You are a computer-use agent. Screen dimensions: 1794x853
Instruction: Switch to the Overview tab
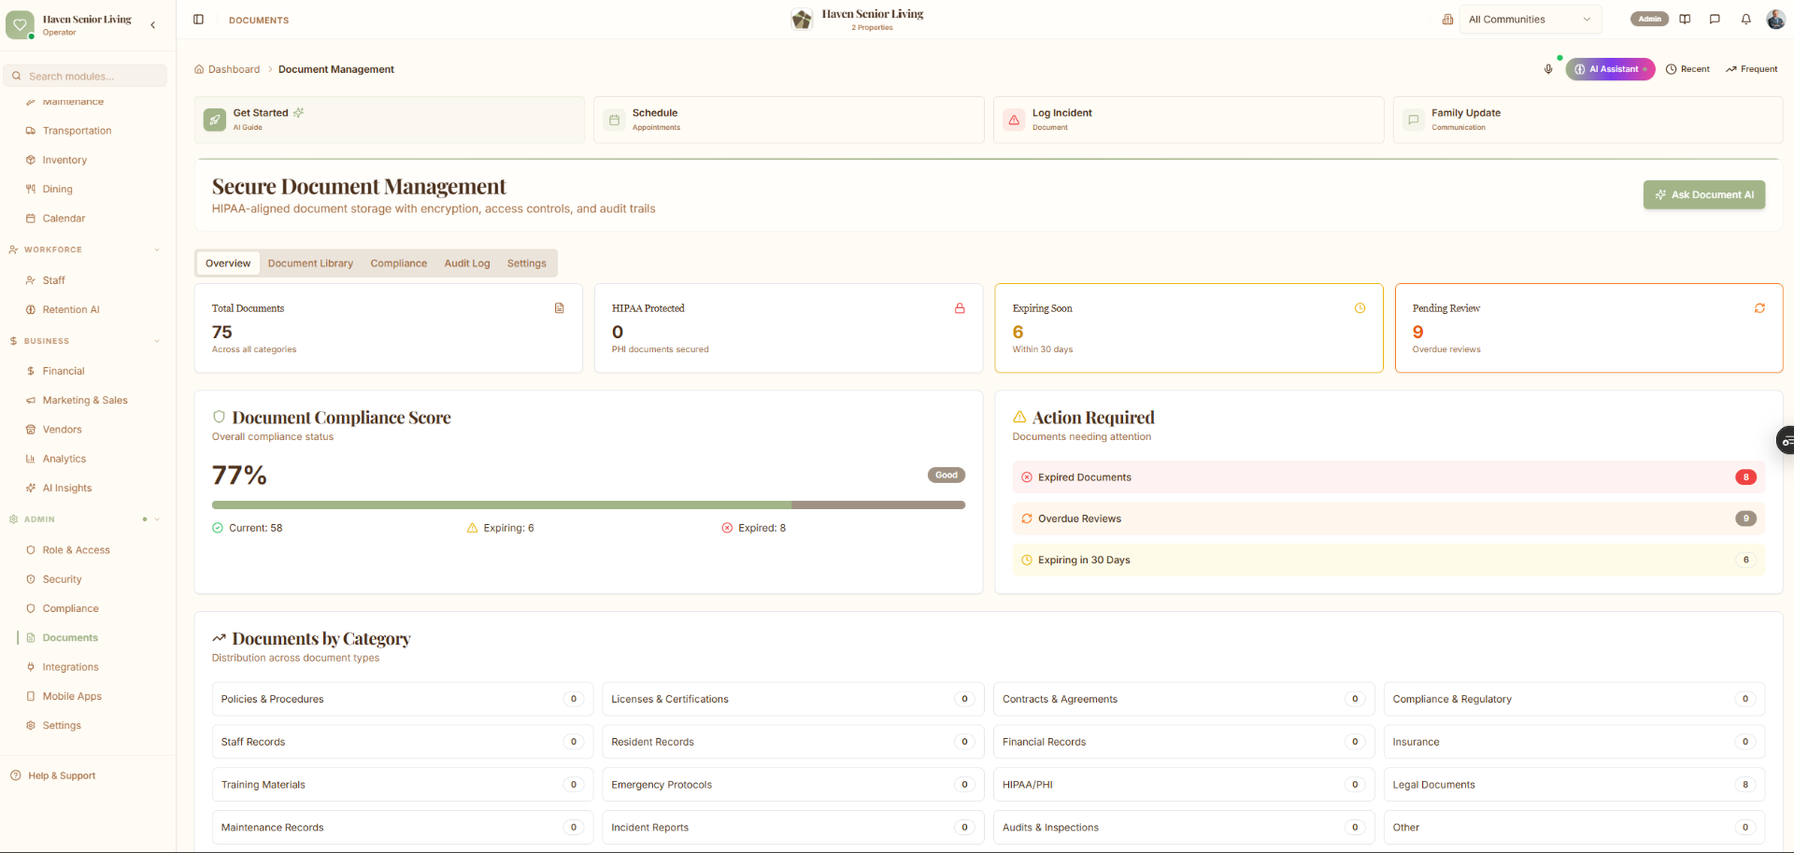(228, 263)
